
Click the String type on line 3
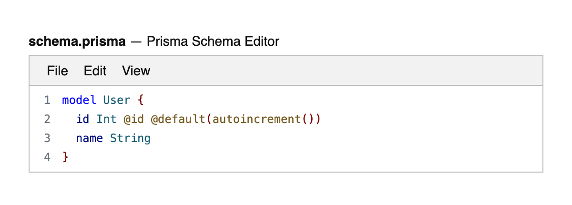[130, 138]
